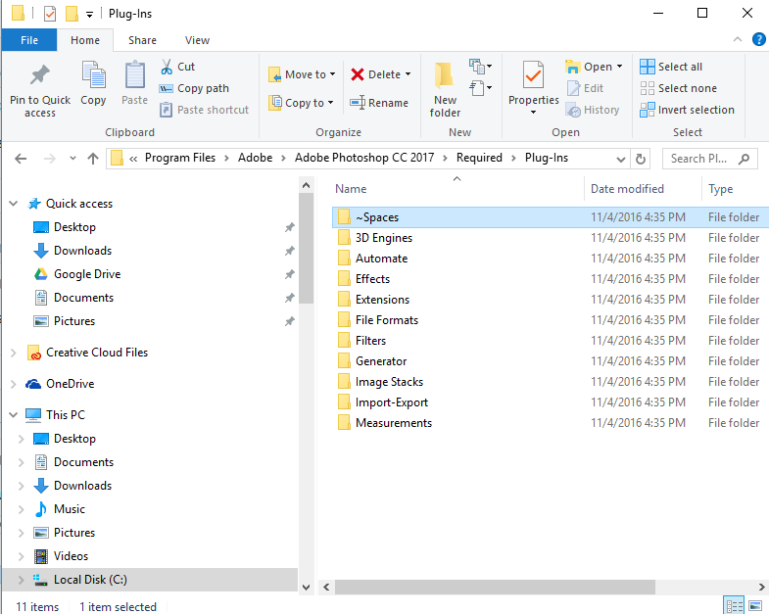Screen dimensions: 769x614
Task: Open the Delete dropdown menu
Action: [x=408, y=74]
